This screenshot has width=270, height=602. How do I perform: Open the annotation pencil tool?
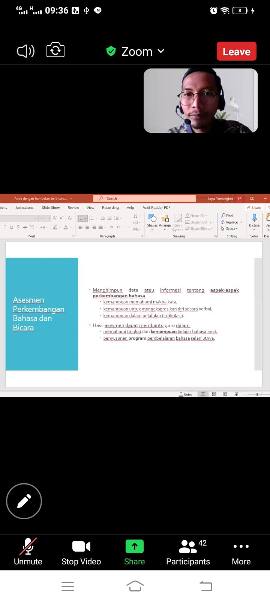[x=24, y=501]
